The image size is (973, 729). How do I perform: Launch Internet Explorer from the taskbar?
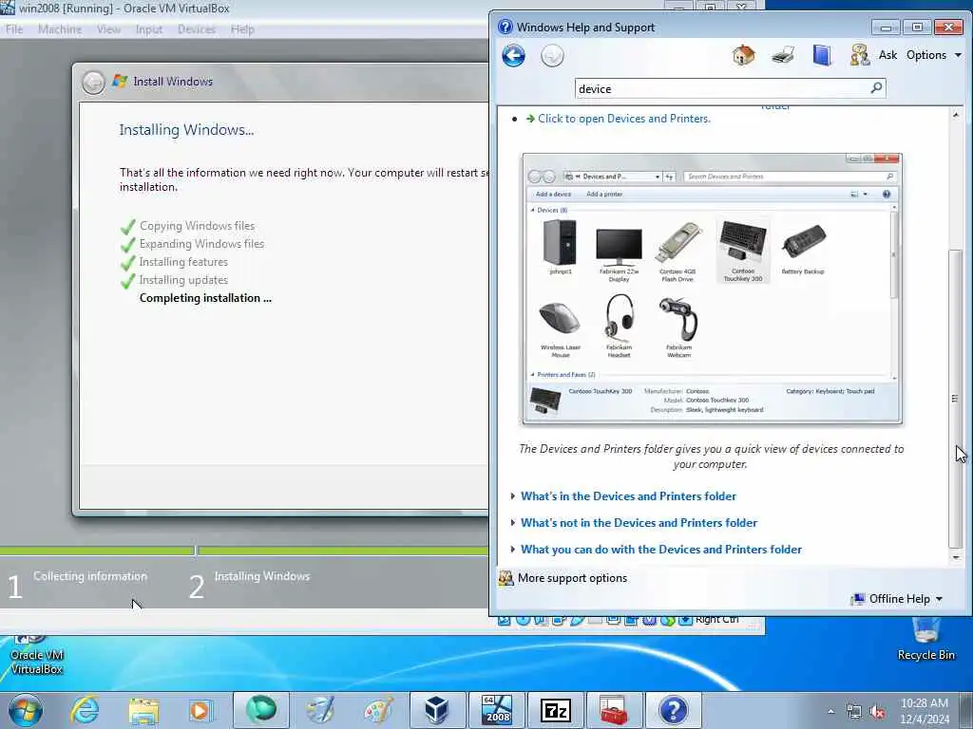85,710
